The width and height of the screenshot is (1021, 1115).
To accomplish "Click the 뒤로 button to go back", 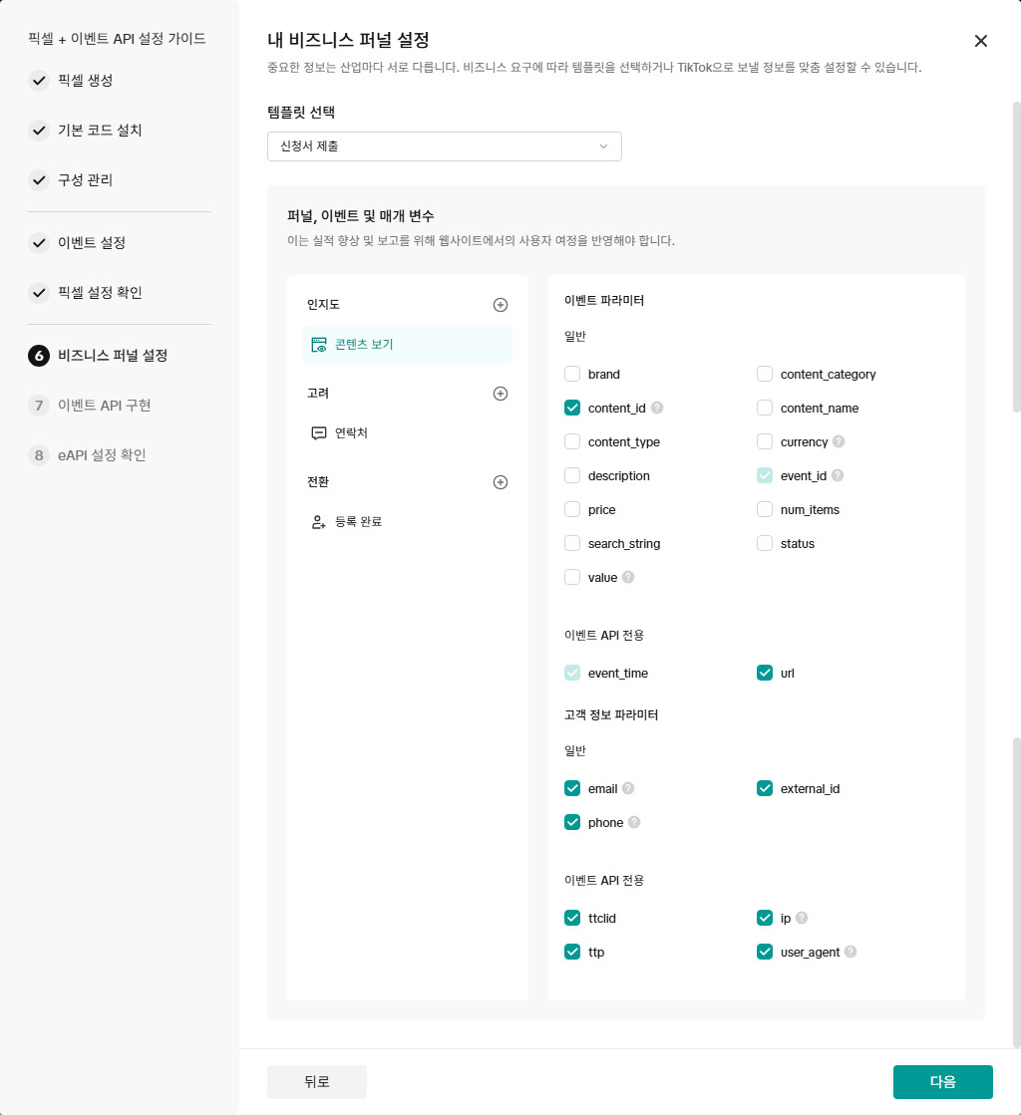I will pyautogui.click(x=316, y=1081).
